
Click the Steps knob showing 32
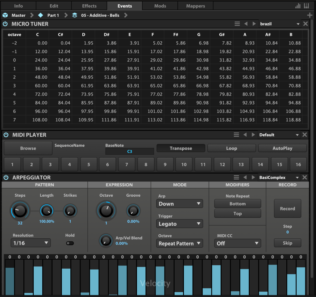20,211
